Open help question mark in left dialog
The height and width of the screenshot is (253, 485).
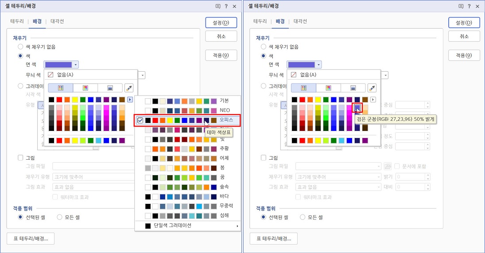click(226, 6)
